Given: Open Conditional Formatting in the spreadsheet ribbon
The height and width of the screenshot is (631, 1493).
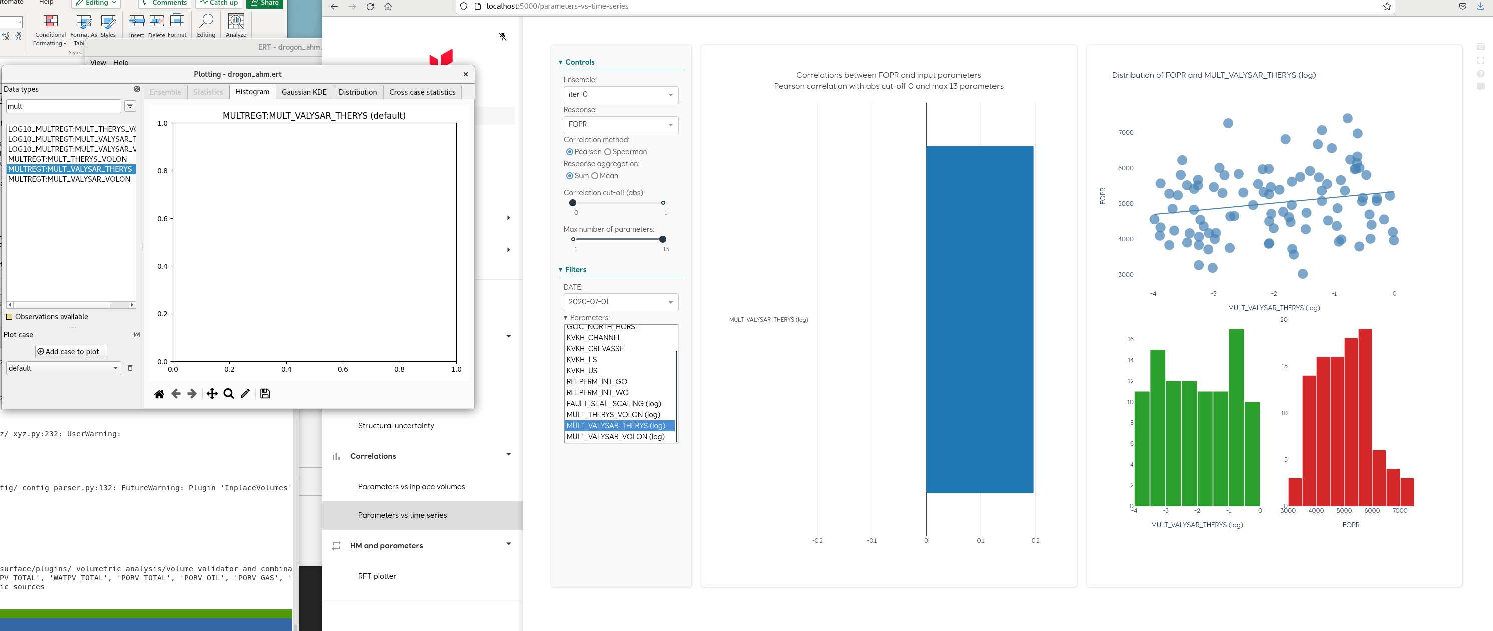Looking at the screenshot, I should (50, 27).
